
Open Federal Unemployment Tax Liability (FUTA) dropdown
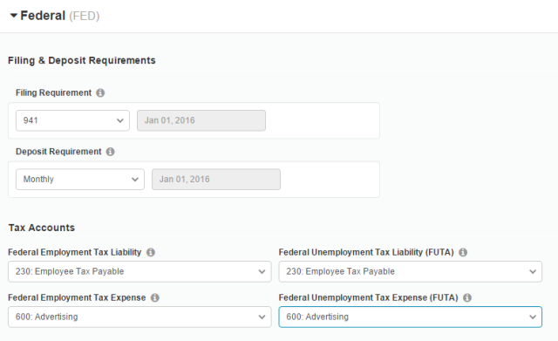(x=411, y=271)
